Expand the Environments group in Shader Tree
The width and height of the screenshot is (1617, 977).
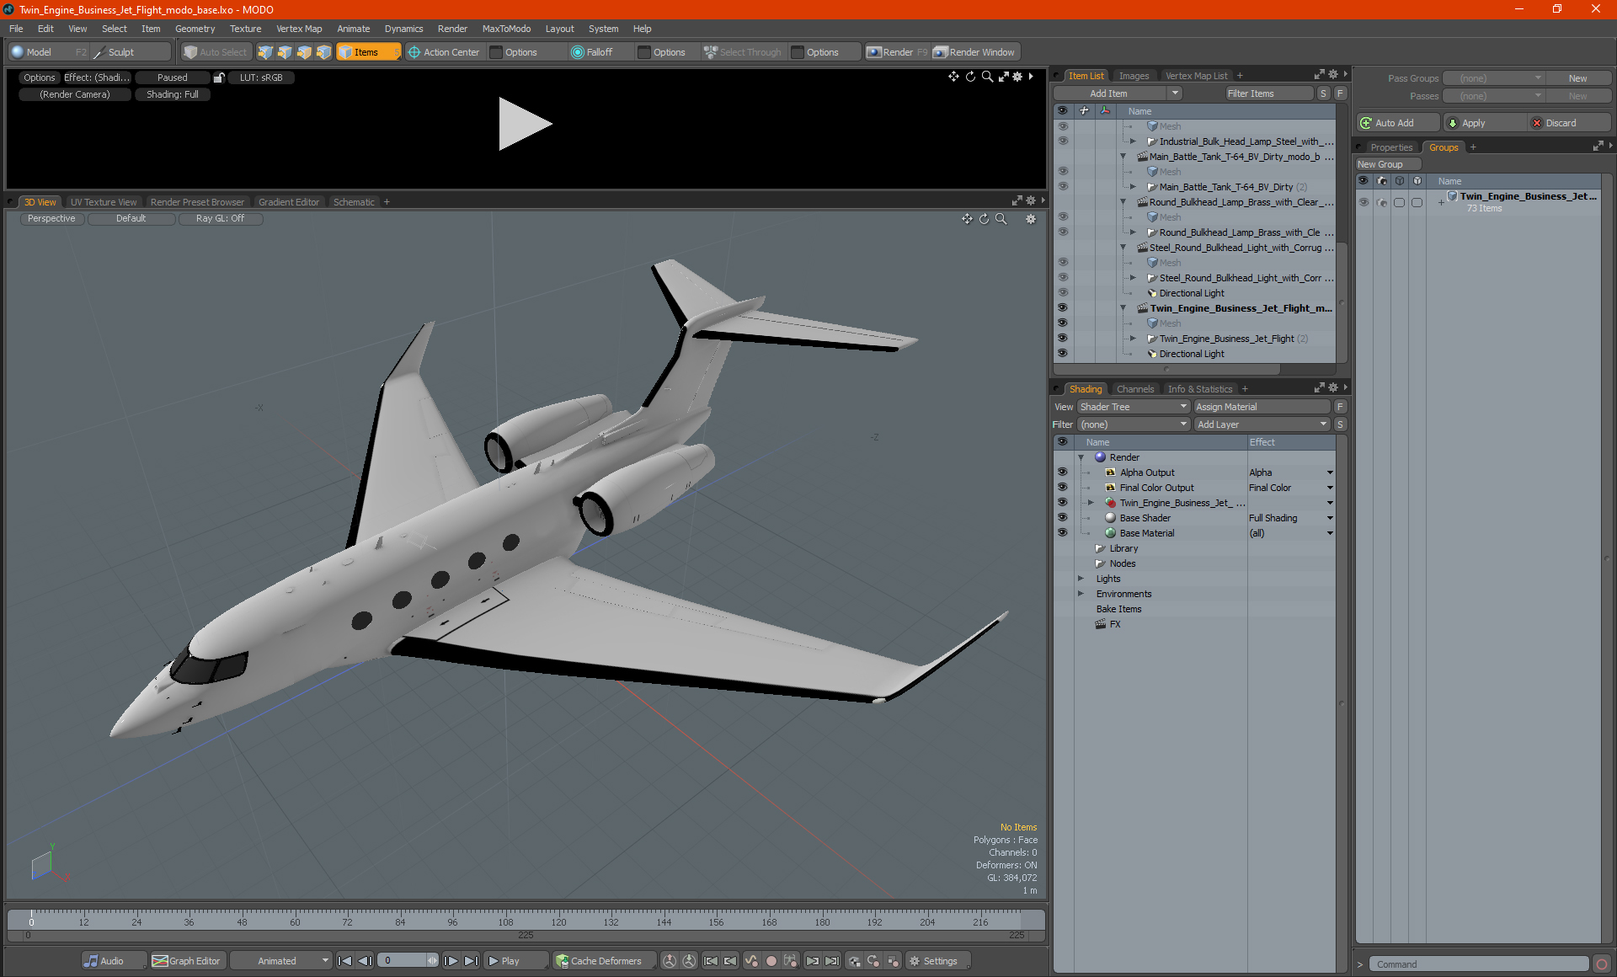tap(1081, 594)
